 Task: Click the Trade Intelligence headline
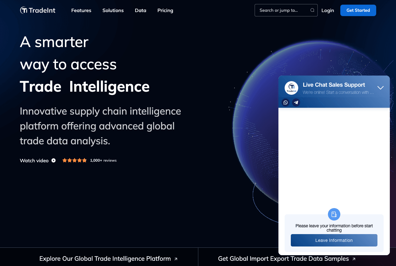click(85, 86)
